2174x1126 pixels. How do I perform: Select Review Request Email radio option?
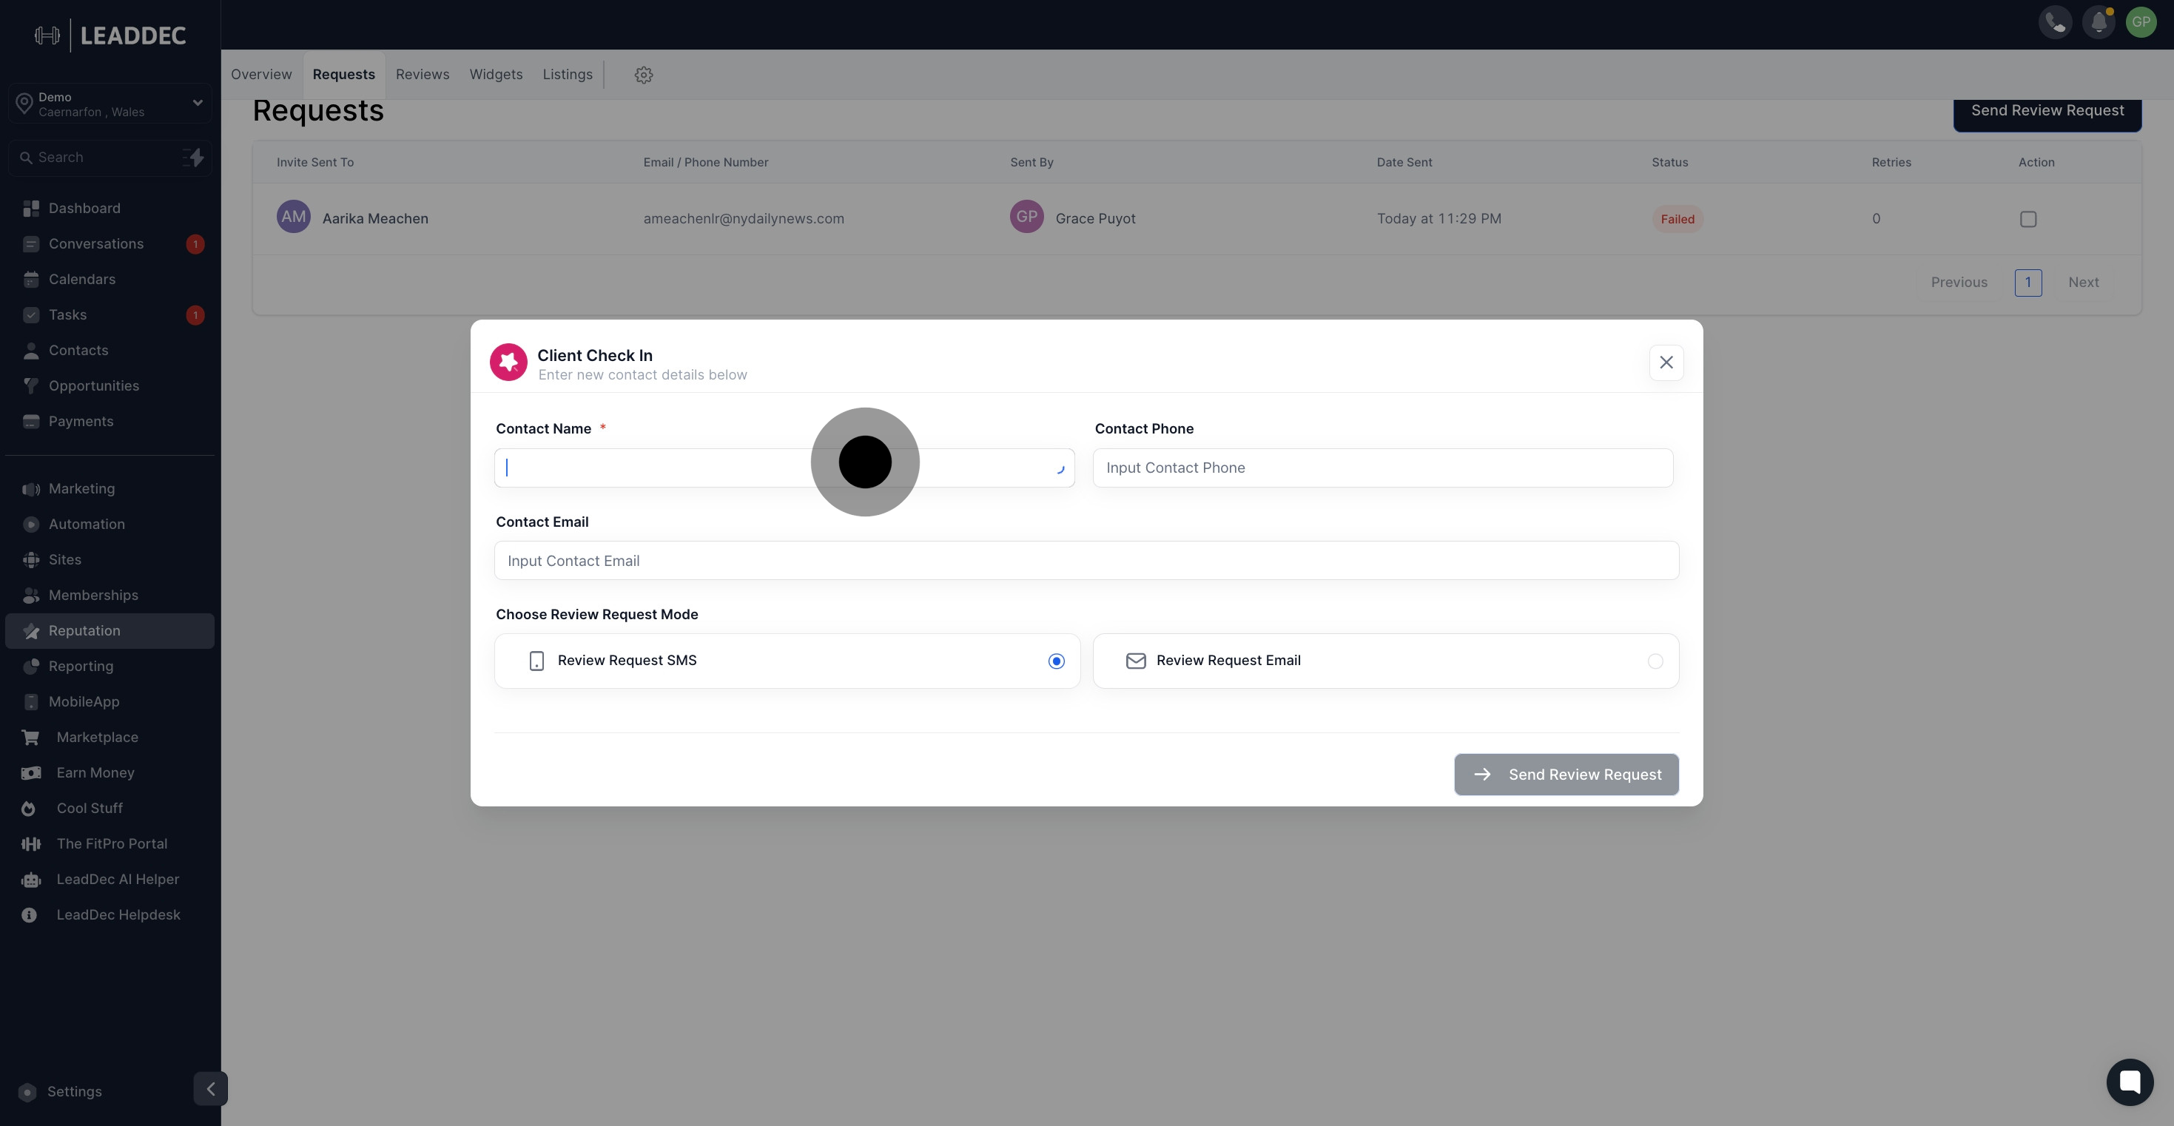click(x=1655, y=661)
